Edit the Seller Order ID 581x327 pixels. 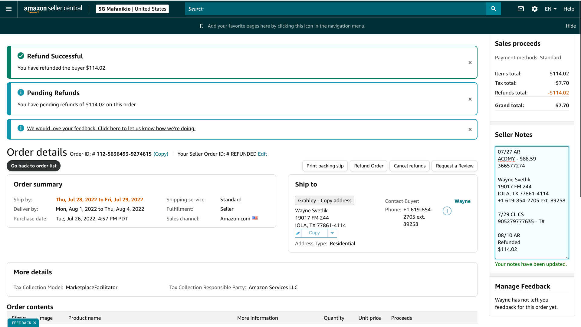click(262, 154)
